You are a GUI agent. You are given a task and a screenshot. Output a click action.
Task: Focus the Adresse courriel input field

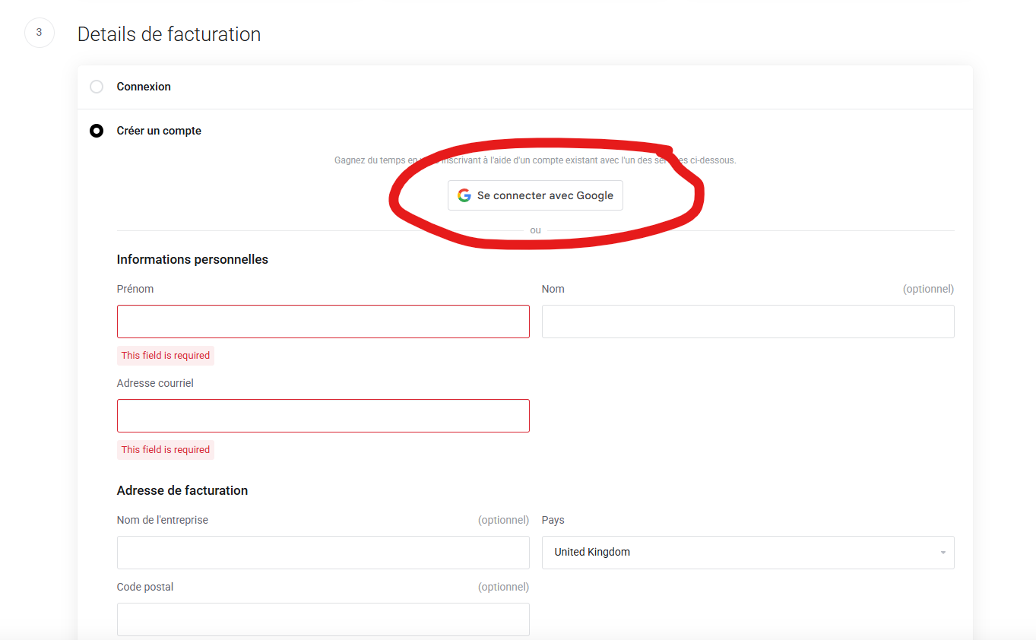[x=323, y=416]
